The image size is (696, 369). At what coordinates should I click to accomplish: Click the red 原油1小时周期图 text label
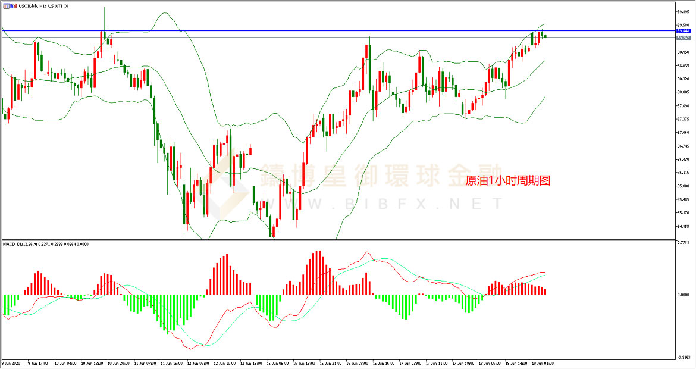coord(508,181)
